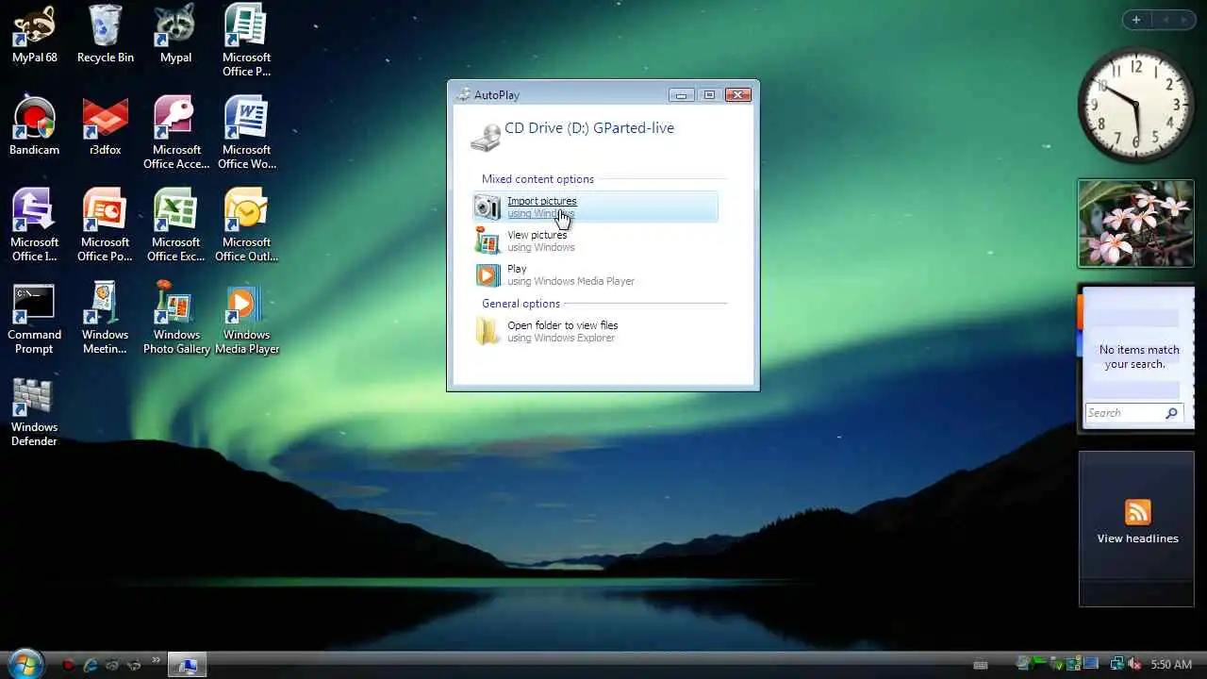The image size is (1207, 679).
Task: Choose Import pictures using Windows
Action: (x=595, y=207)
